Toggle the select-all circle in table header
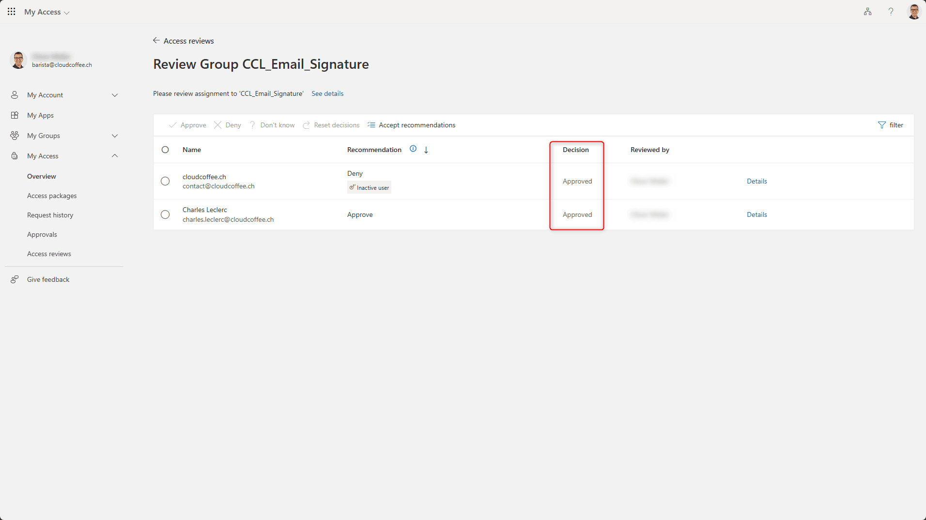The width and height of the screenshot is (926, 520). pos(165,150)
